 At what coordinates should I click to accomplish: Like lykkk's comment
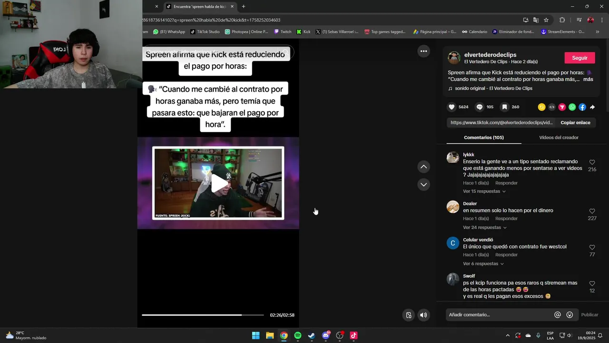click(592, 162)
